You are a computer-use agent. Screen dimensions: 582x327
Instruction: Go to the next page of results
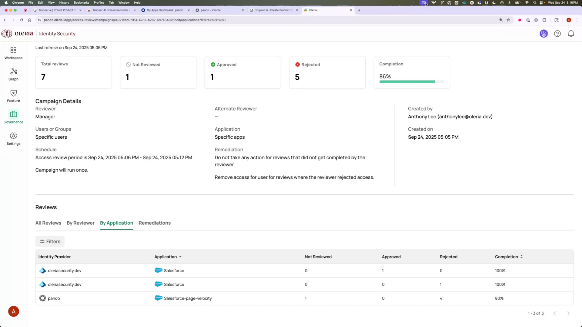[568, 313]
